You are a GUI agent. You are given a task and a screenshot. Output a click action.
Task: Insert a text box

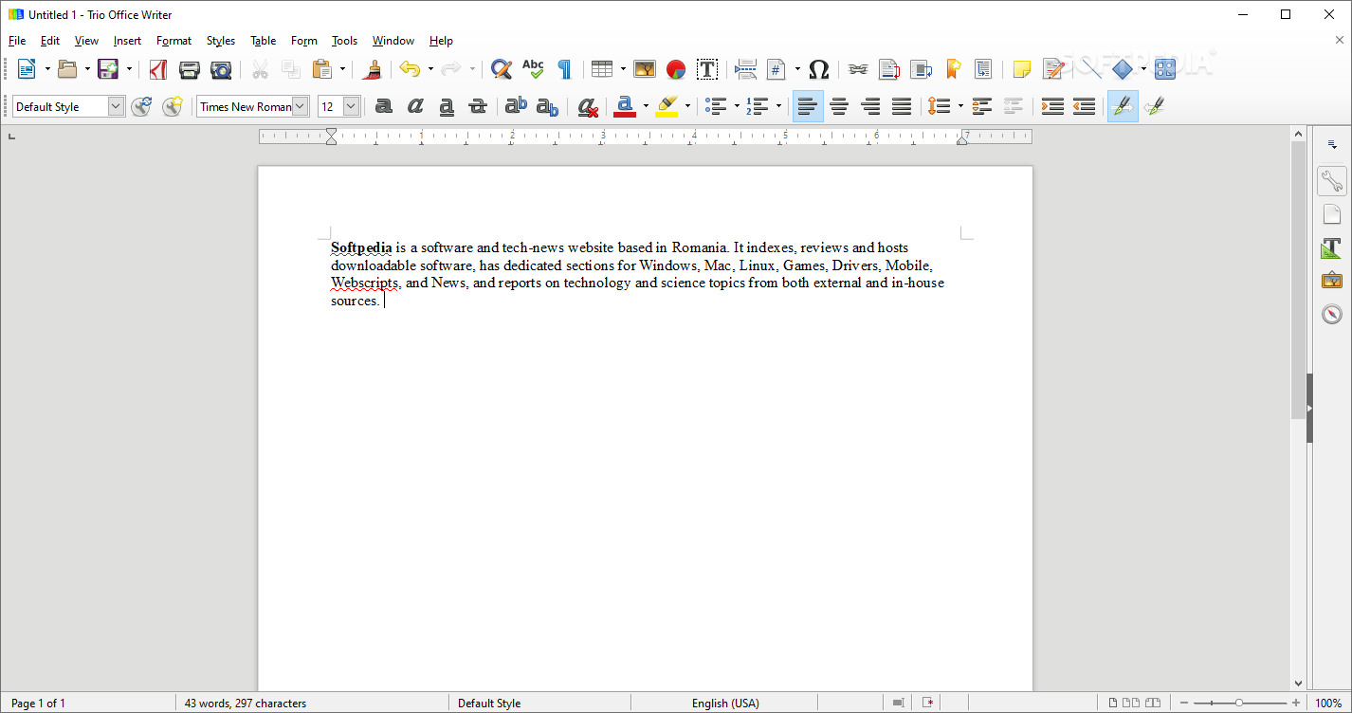coord(707,69)
